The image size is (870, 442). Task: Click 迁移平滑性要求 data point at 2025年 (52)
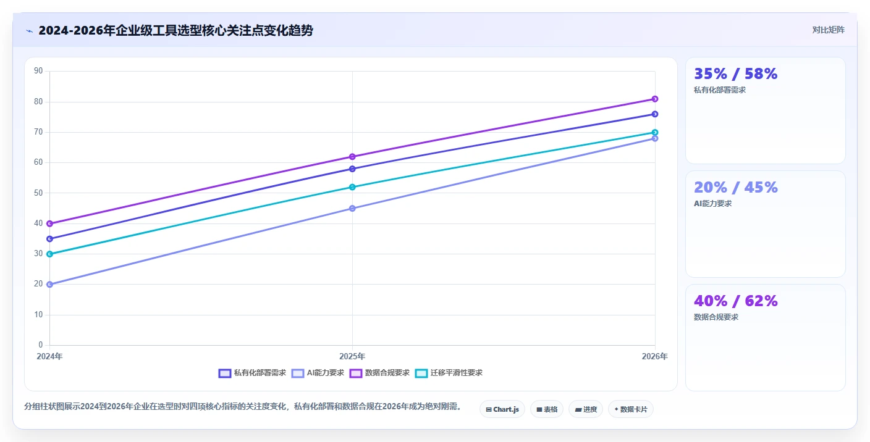[352, 187]
